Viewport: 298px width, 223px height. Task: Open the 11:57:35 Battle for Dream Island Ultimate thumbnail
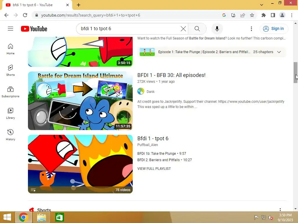pos(80,101)
